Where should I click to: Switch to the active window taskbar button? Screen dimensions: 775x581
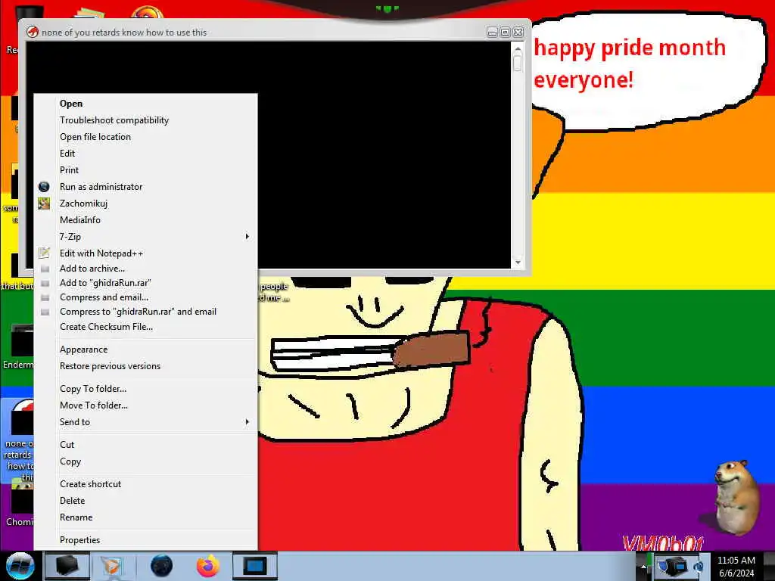coord(255,566)
